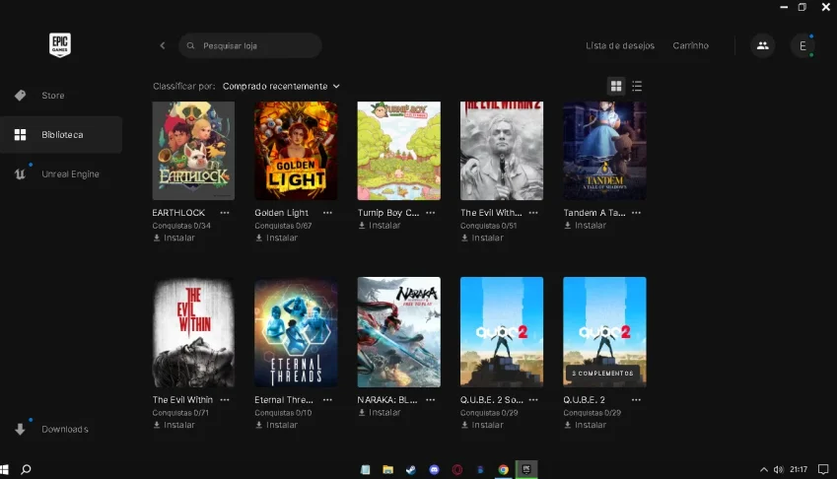Image resolution: width=837 pixels, height=479 pixels.
Task: Open Steam from the taskbar
Action: pyautogui.click(x=410, y=469)
